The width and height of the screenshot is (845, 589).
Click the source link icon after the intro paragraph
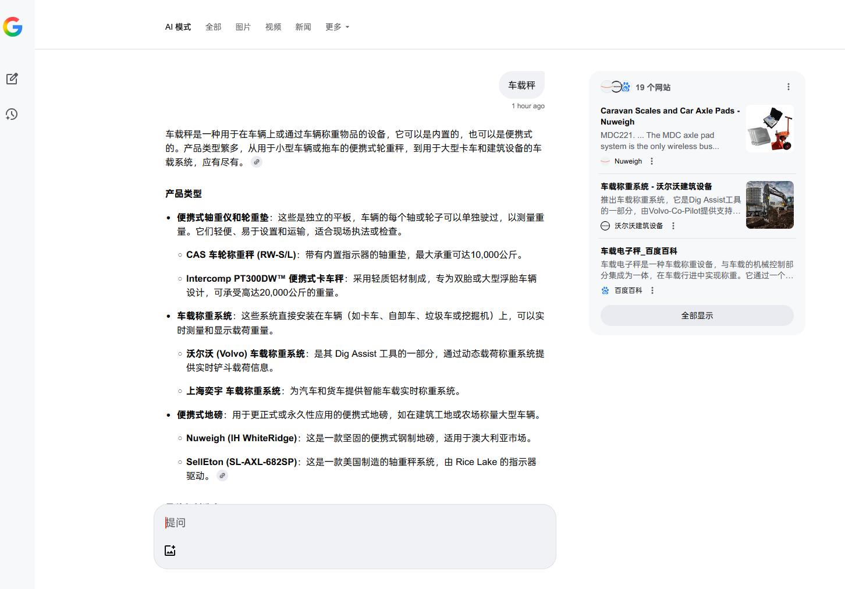pos(257,162)
